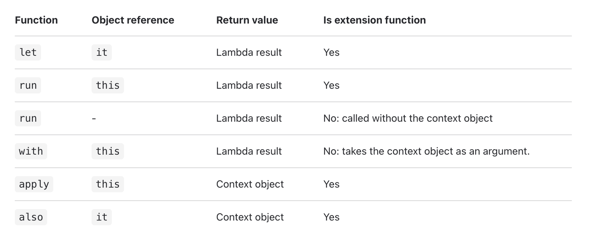
Task: Select the "with" function code label
Action: click(x=31, y=151)
